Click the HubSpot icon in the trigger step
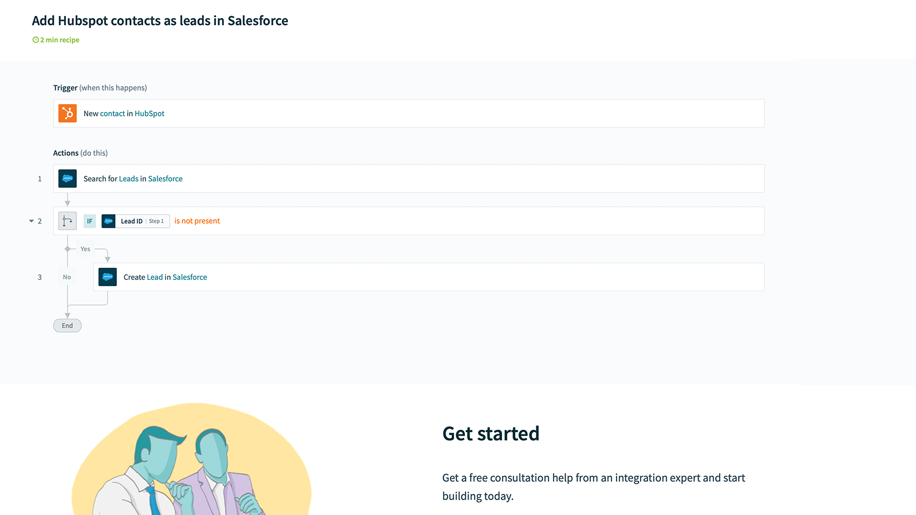916x515 pixels. click(x=67, y=113)
